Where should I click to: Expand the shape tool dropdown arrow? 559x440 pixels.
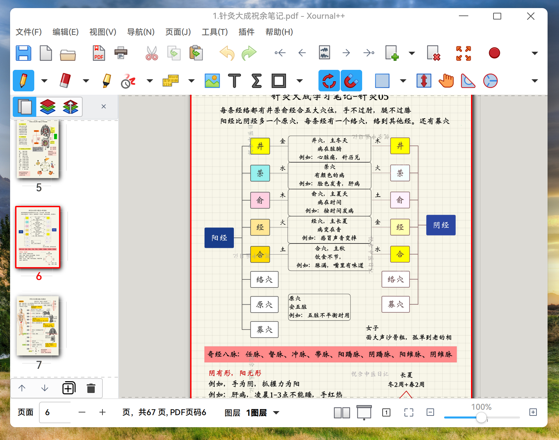click(x=299, y=81)
